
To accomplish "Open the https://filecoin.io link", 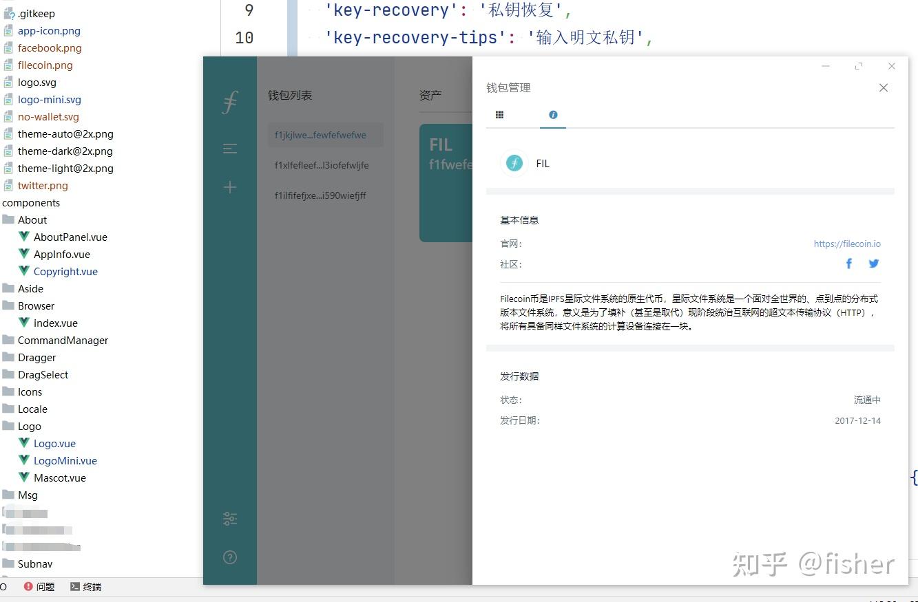I will [847, 244].
